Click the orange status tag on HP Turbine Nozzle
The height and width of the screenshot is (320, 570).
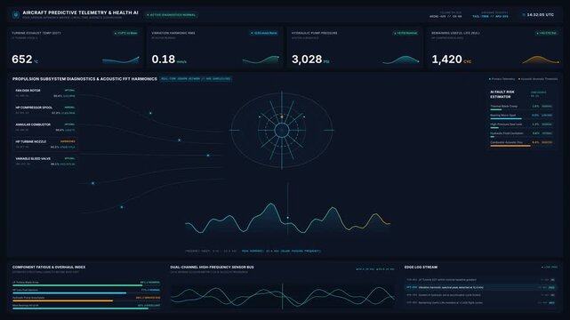(68, 141)
